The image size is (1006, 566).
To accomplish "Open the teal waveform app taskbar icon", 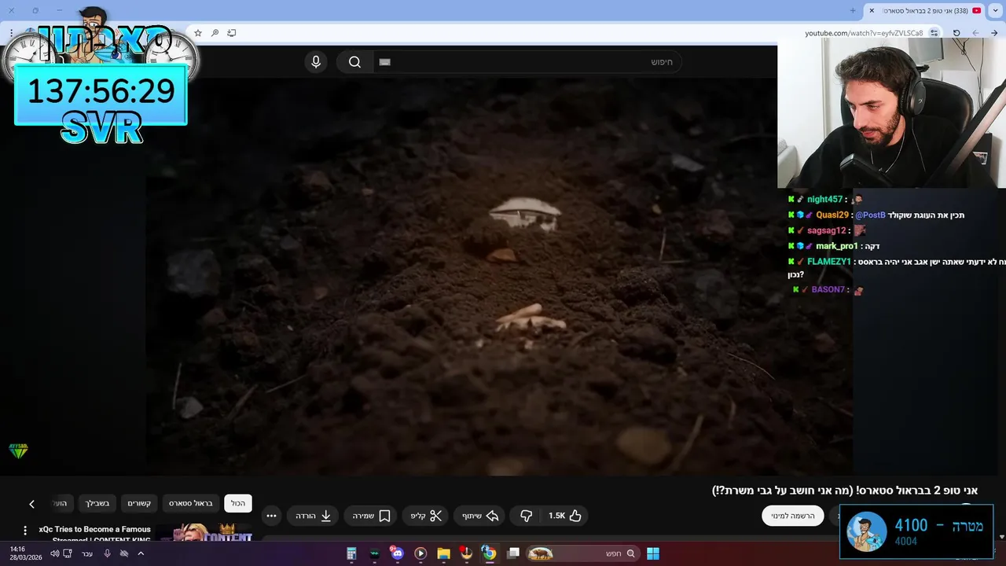I will coord(374,553).
